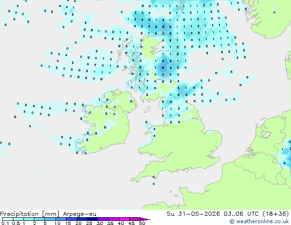Click the legend label '0.5'
Image resolution: width=291 pixels, height=225 pixels.
click(16, 223)
